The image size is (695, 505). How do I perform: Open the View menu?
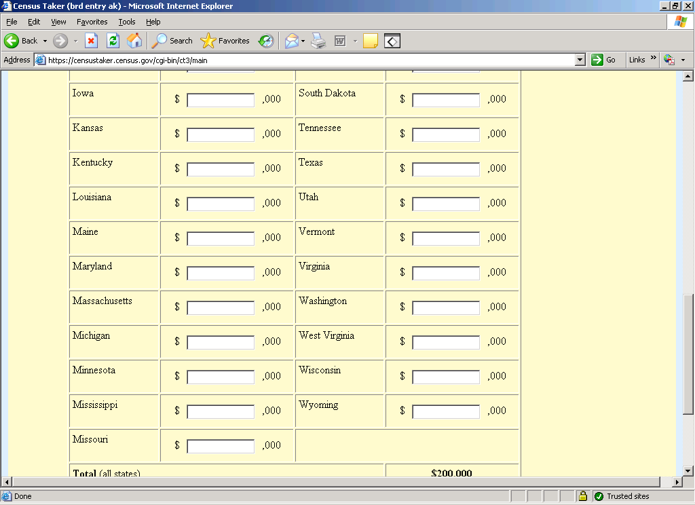tap(58, 22)
